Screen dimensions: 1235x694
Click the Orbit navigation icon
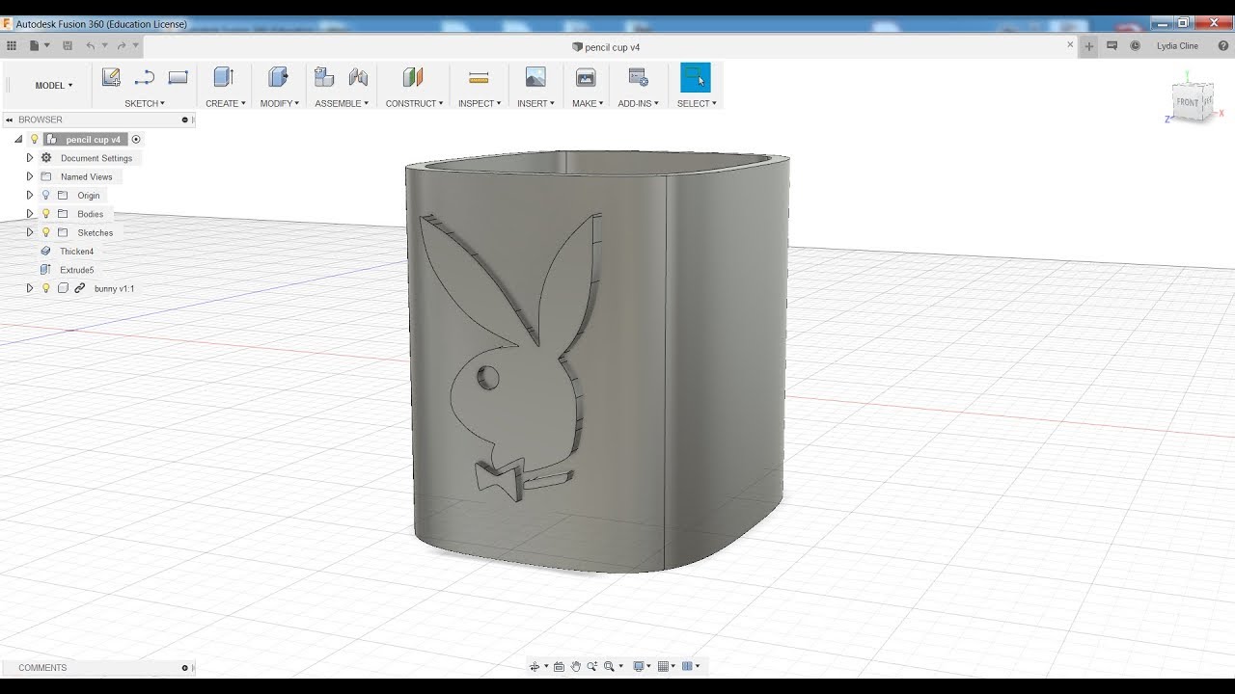pyautogui.click(x=535, y=666)
